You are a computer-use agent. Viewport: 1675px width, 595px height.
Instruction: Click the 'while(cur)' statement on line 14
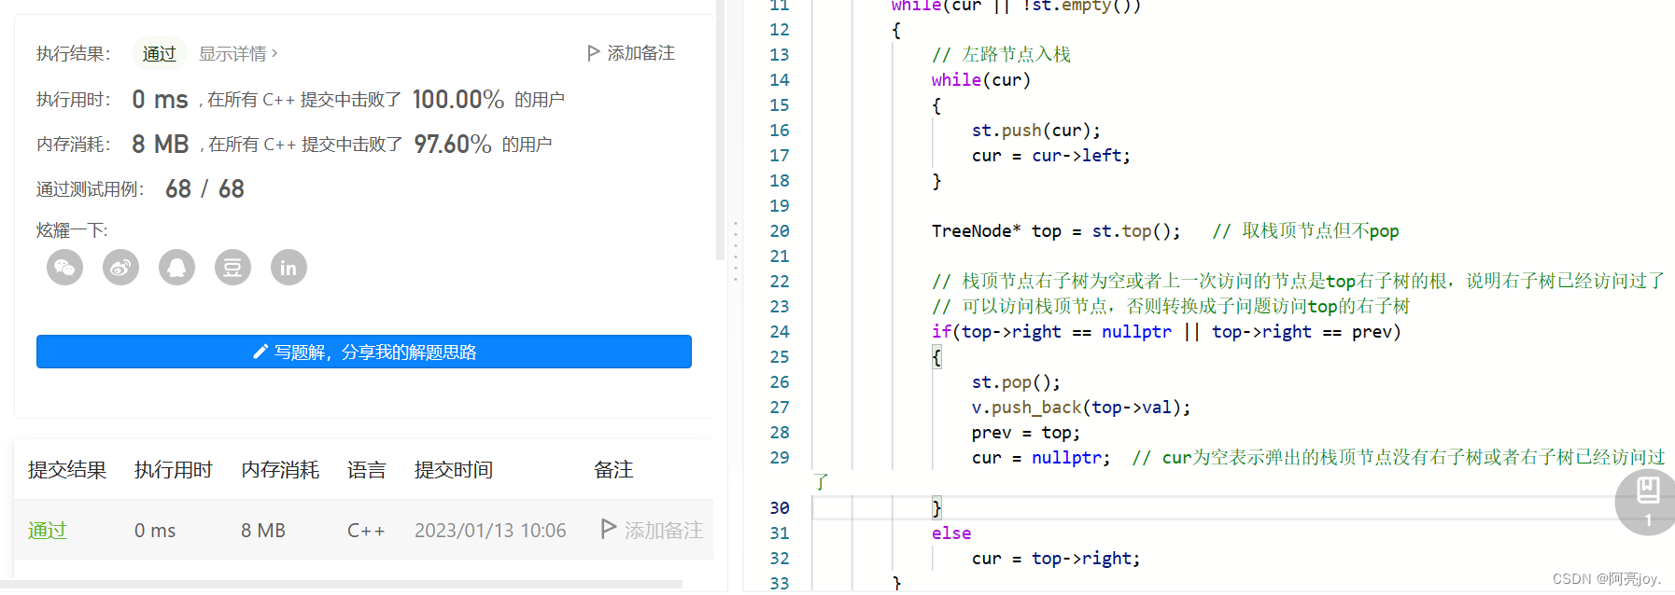981,79
